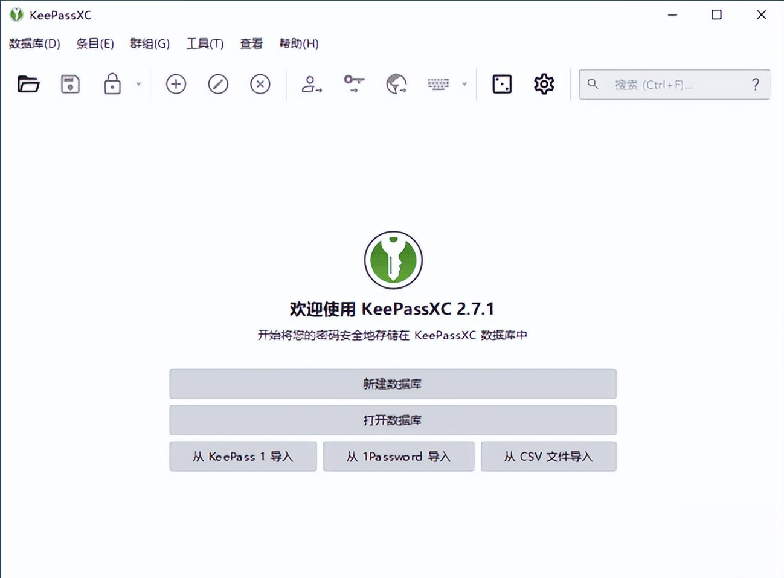Viewport: 784px width, 578px height.
Task: Open the 查看 menu
Action: pyautogui.click(x=251, y=43)
